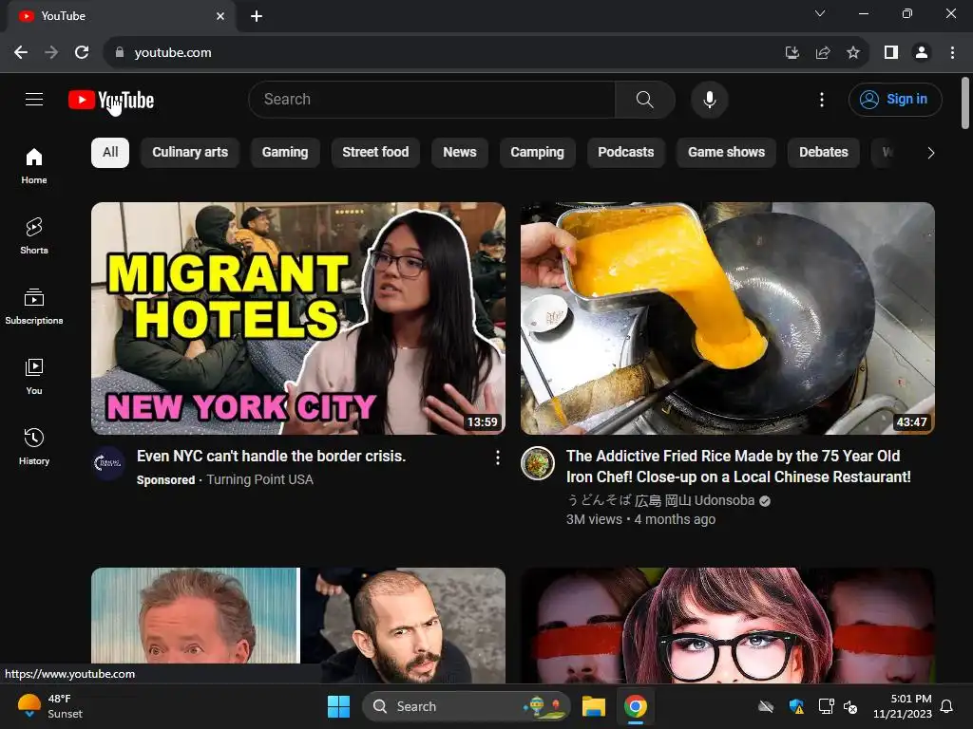Select the News chip
Screen dimensions: 973x729
[459, 153]
